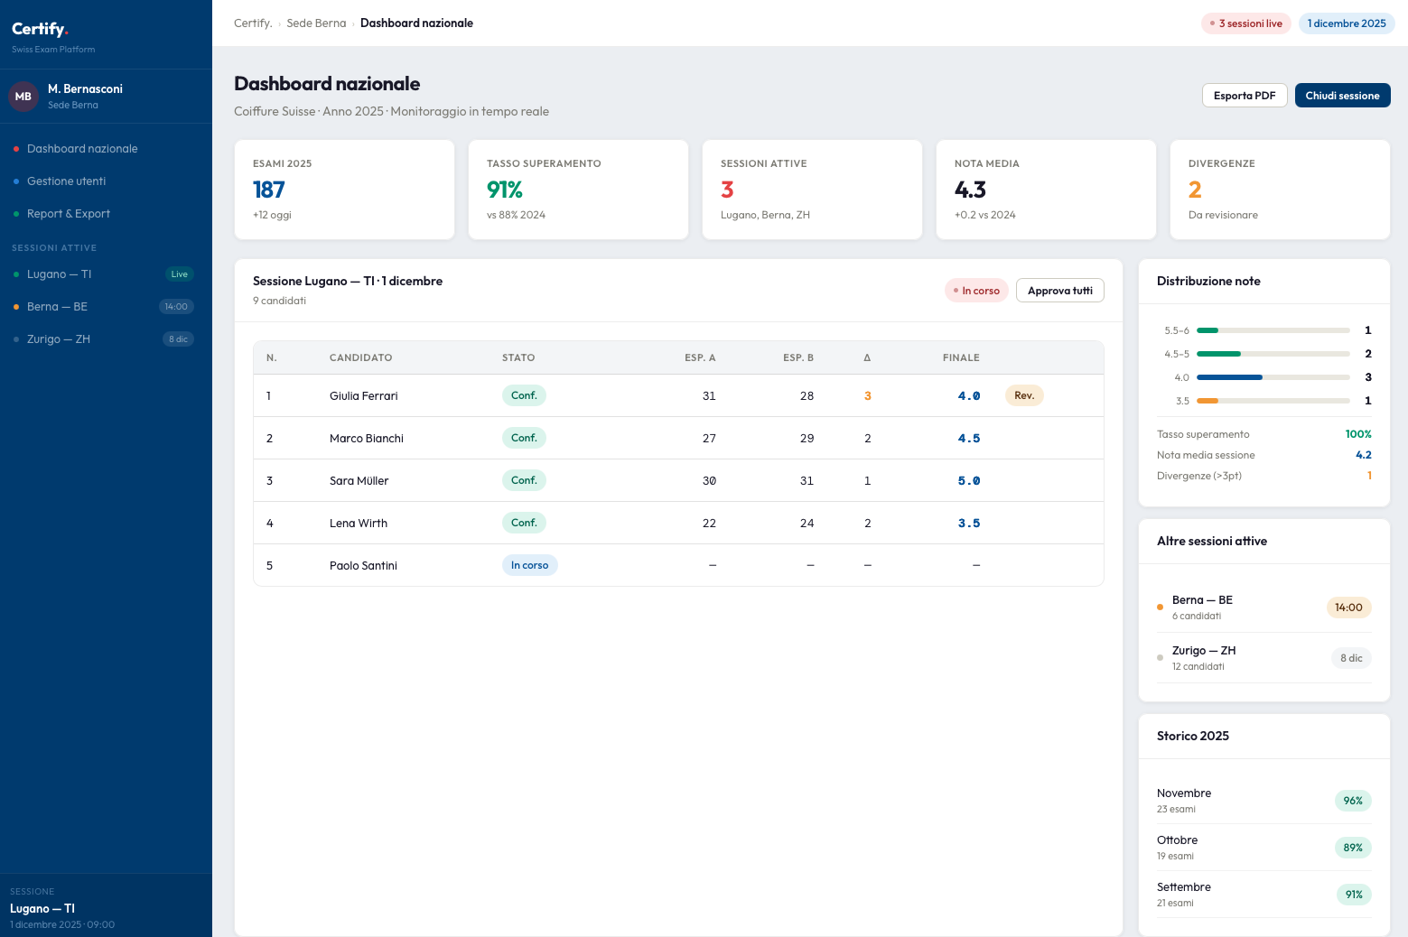Go to Report & Export
Screen dimensions: 1408x937
tap(69, 214)
